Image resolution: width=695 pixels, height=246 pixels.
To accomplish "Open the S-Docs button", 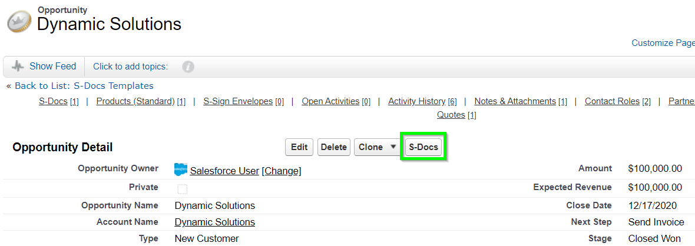I will click(423, 147).
